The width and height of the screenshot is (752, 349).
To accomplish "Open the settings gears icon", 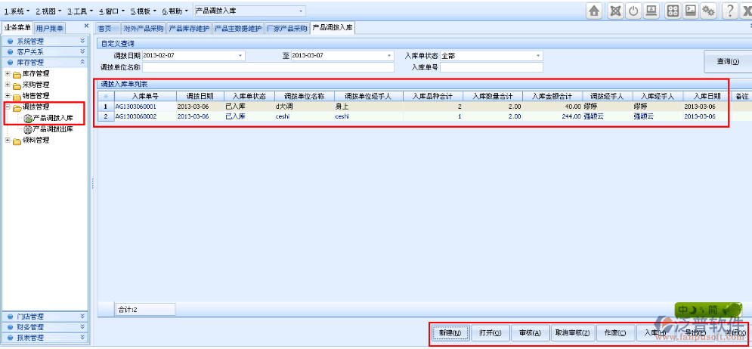I will (x=710, y=11).
